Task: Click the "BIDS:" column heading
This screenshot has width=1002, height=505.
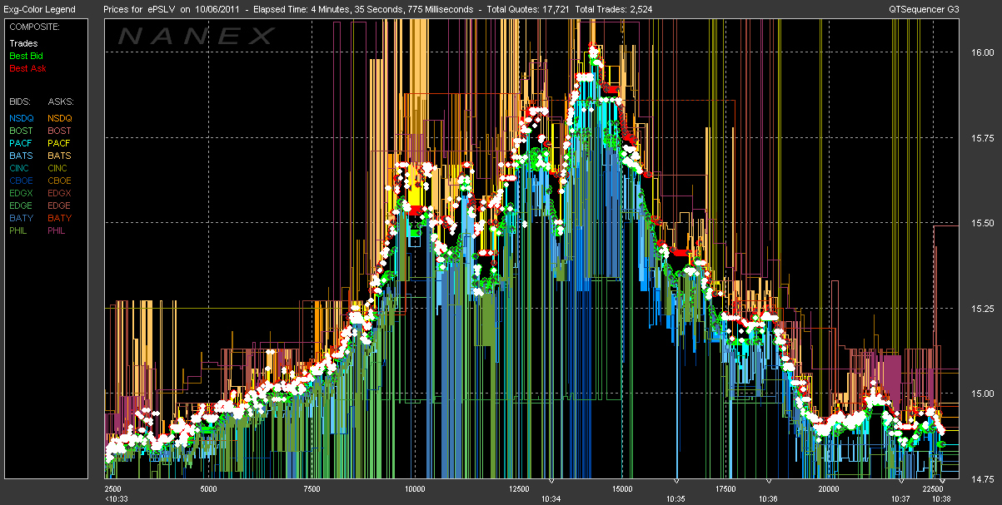Action: tap(20, 101)
